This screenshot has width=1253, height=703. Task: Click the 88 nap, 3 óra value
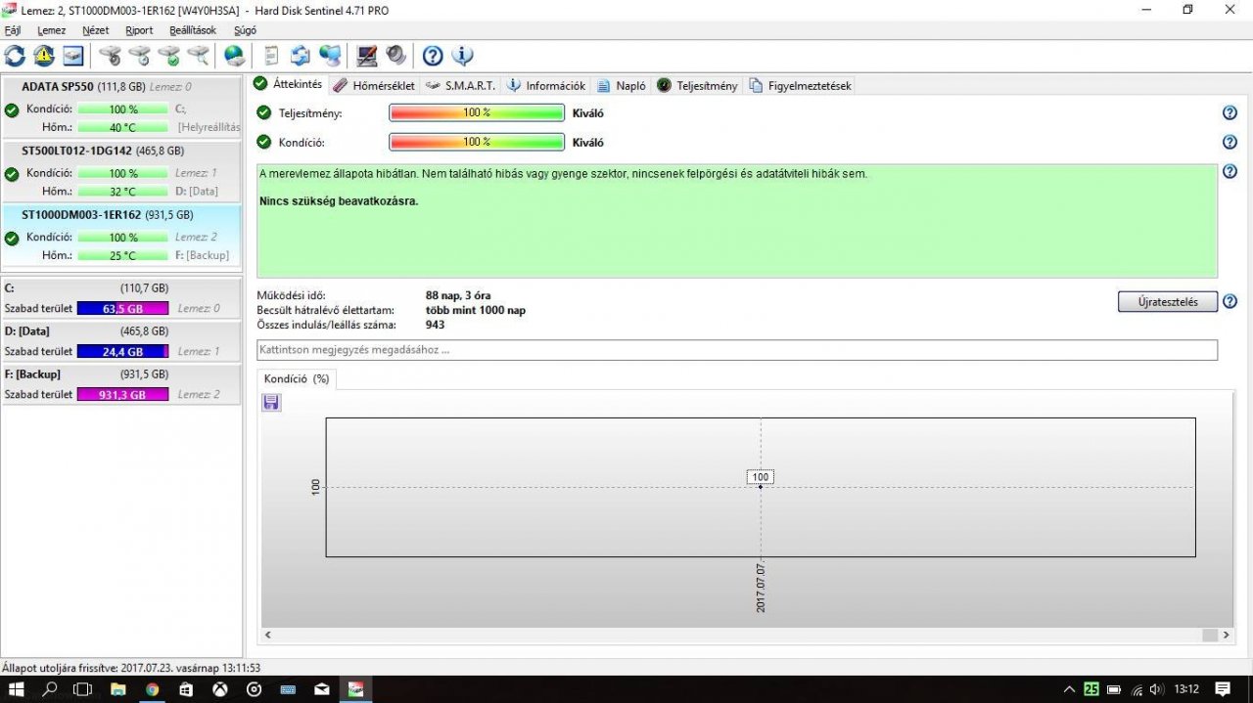click(458, 295)
